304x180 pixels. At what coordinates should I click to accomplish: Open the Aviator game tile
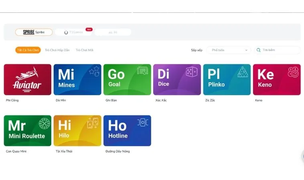pos(28,80)
